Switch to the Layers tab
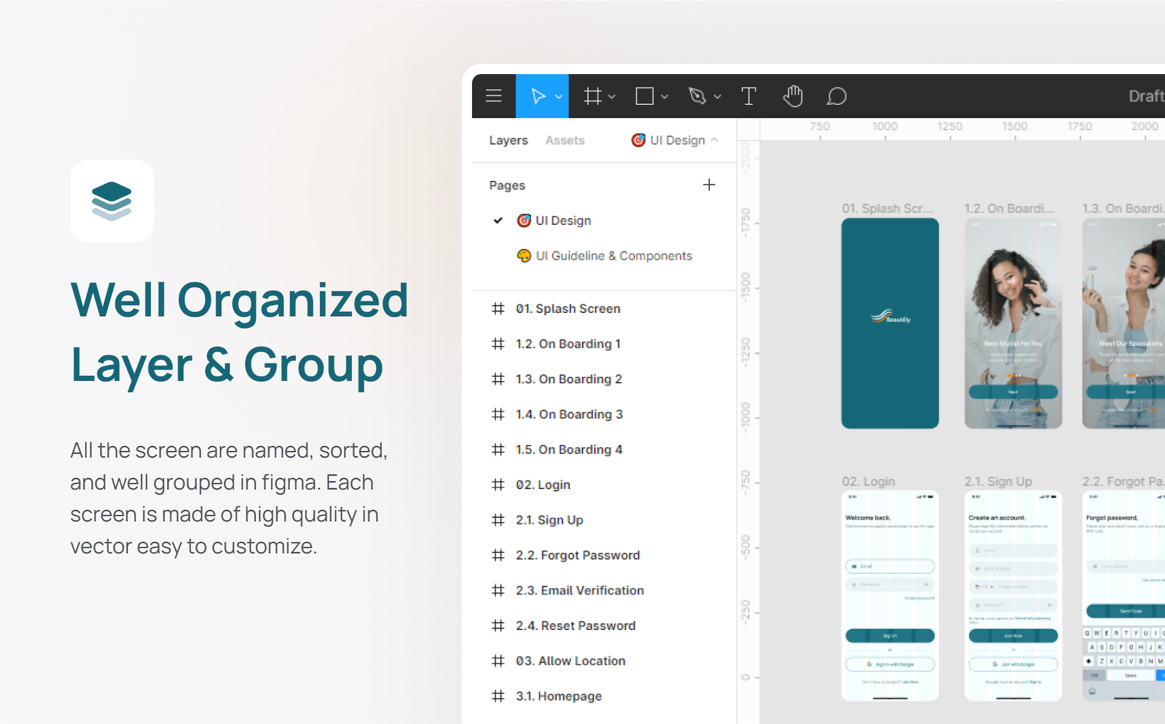The image size is (1165, 724). 508,141
